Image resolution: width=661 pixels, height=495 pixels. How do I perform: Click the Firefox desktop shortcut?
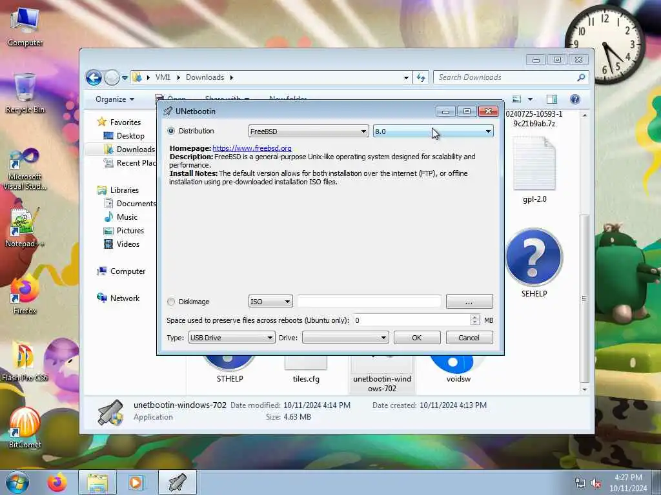(x=25, y=295)
